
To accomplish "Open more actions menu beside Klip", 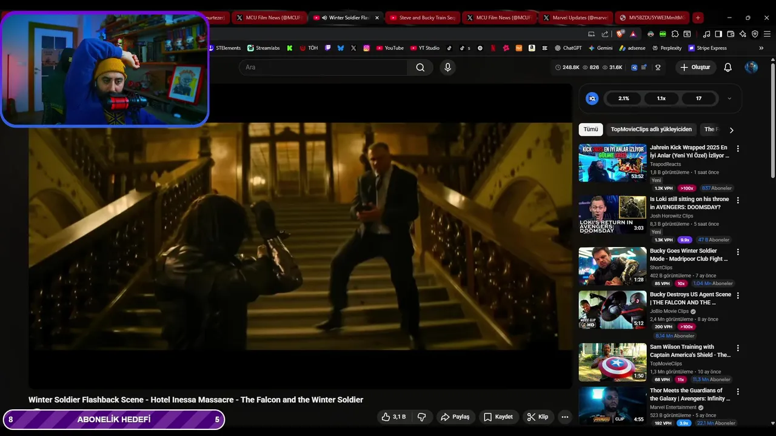I will click(564, 417).
